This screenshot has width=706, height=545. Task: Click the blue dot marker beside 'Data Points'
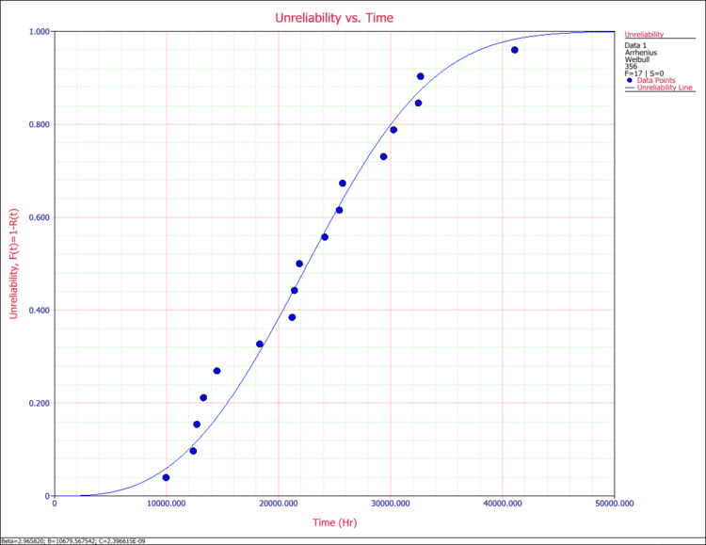pyautogui.click(x=630, y=80)
